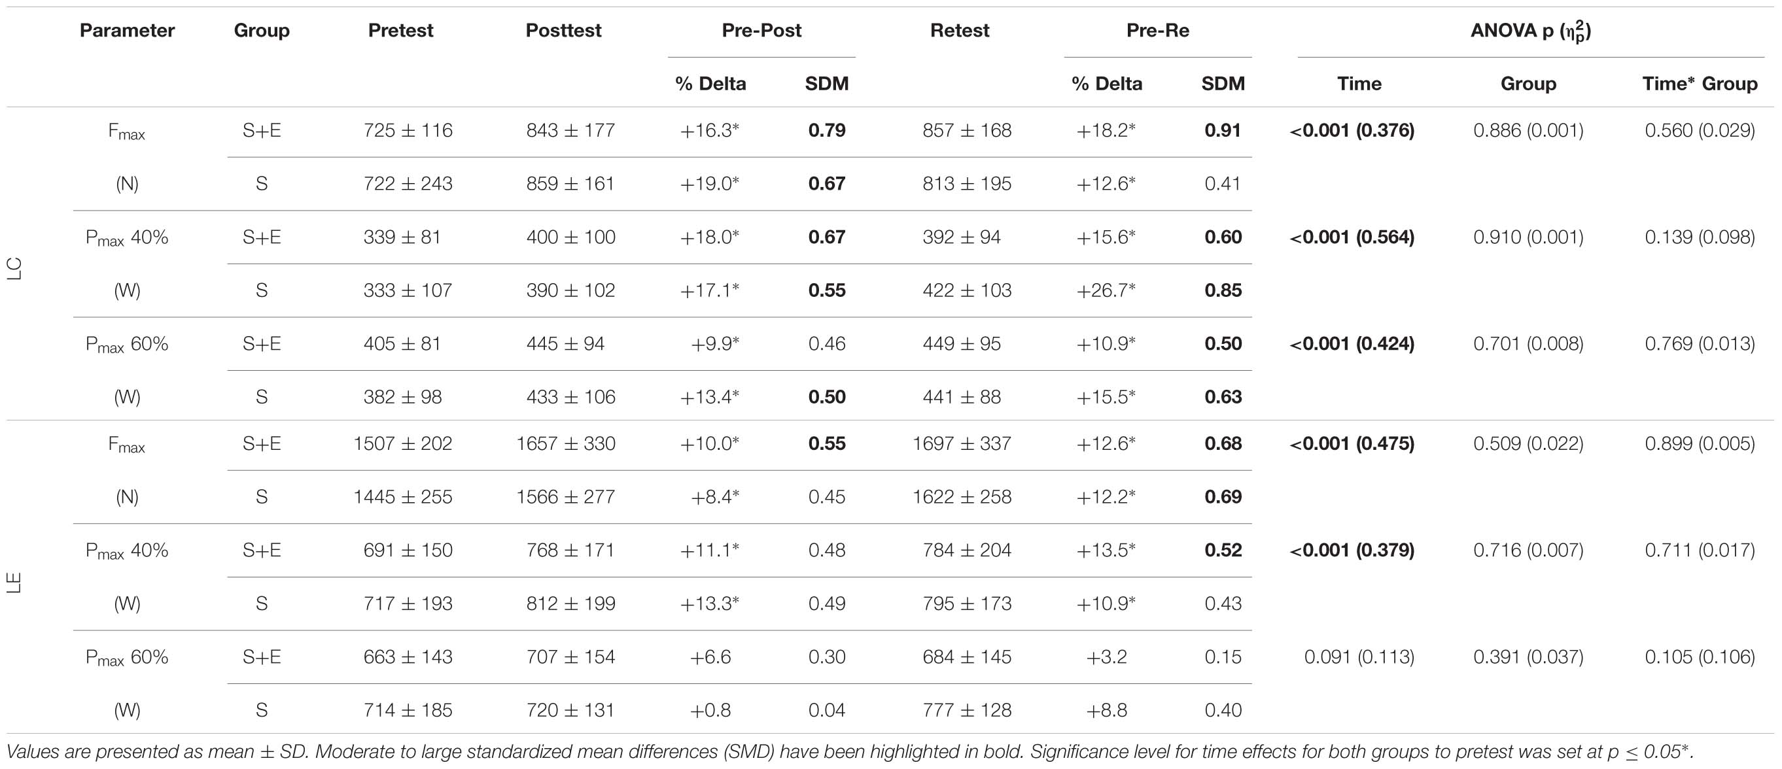
Task: Click the Retest column header
Action: pos(960,31)
